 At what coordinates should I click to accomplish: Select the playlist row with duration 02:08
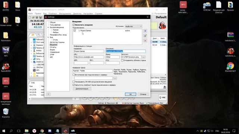(158, 42)
